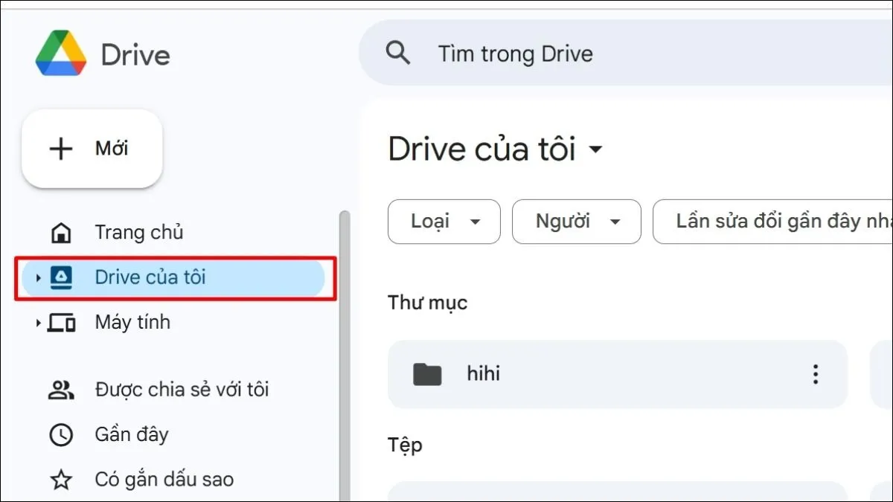This screenshot has height=502, width=893.
Task: Expand Máy tính tree in sidebar
Action: [38, 323]
